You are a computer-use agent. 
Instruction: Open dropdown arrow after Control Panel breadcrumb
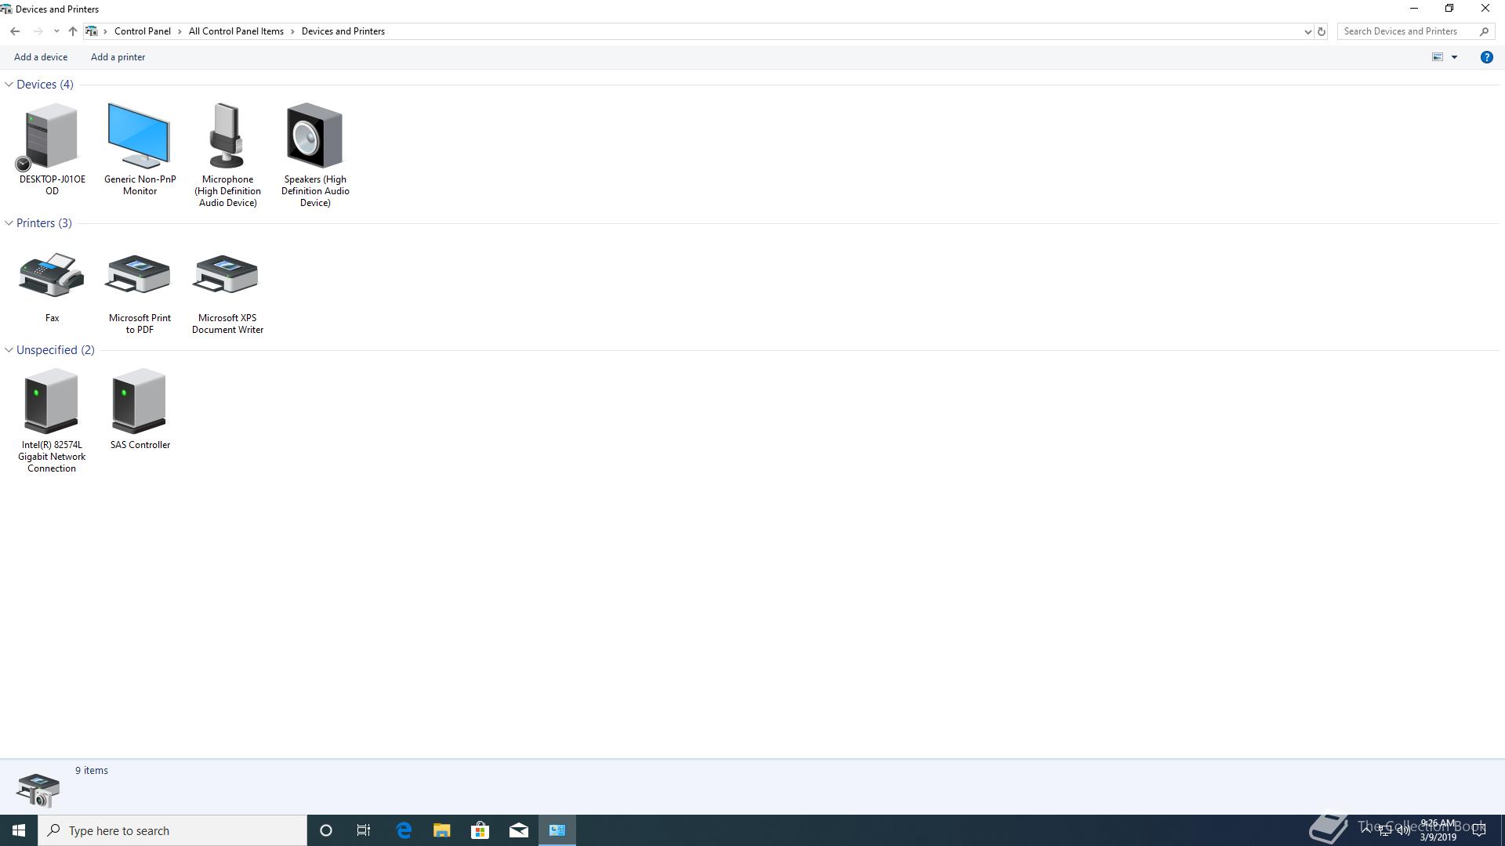pos(180,31)
